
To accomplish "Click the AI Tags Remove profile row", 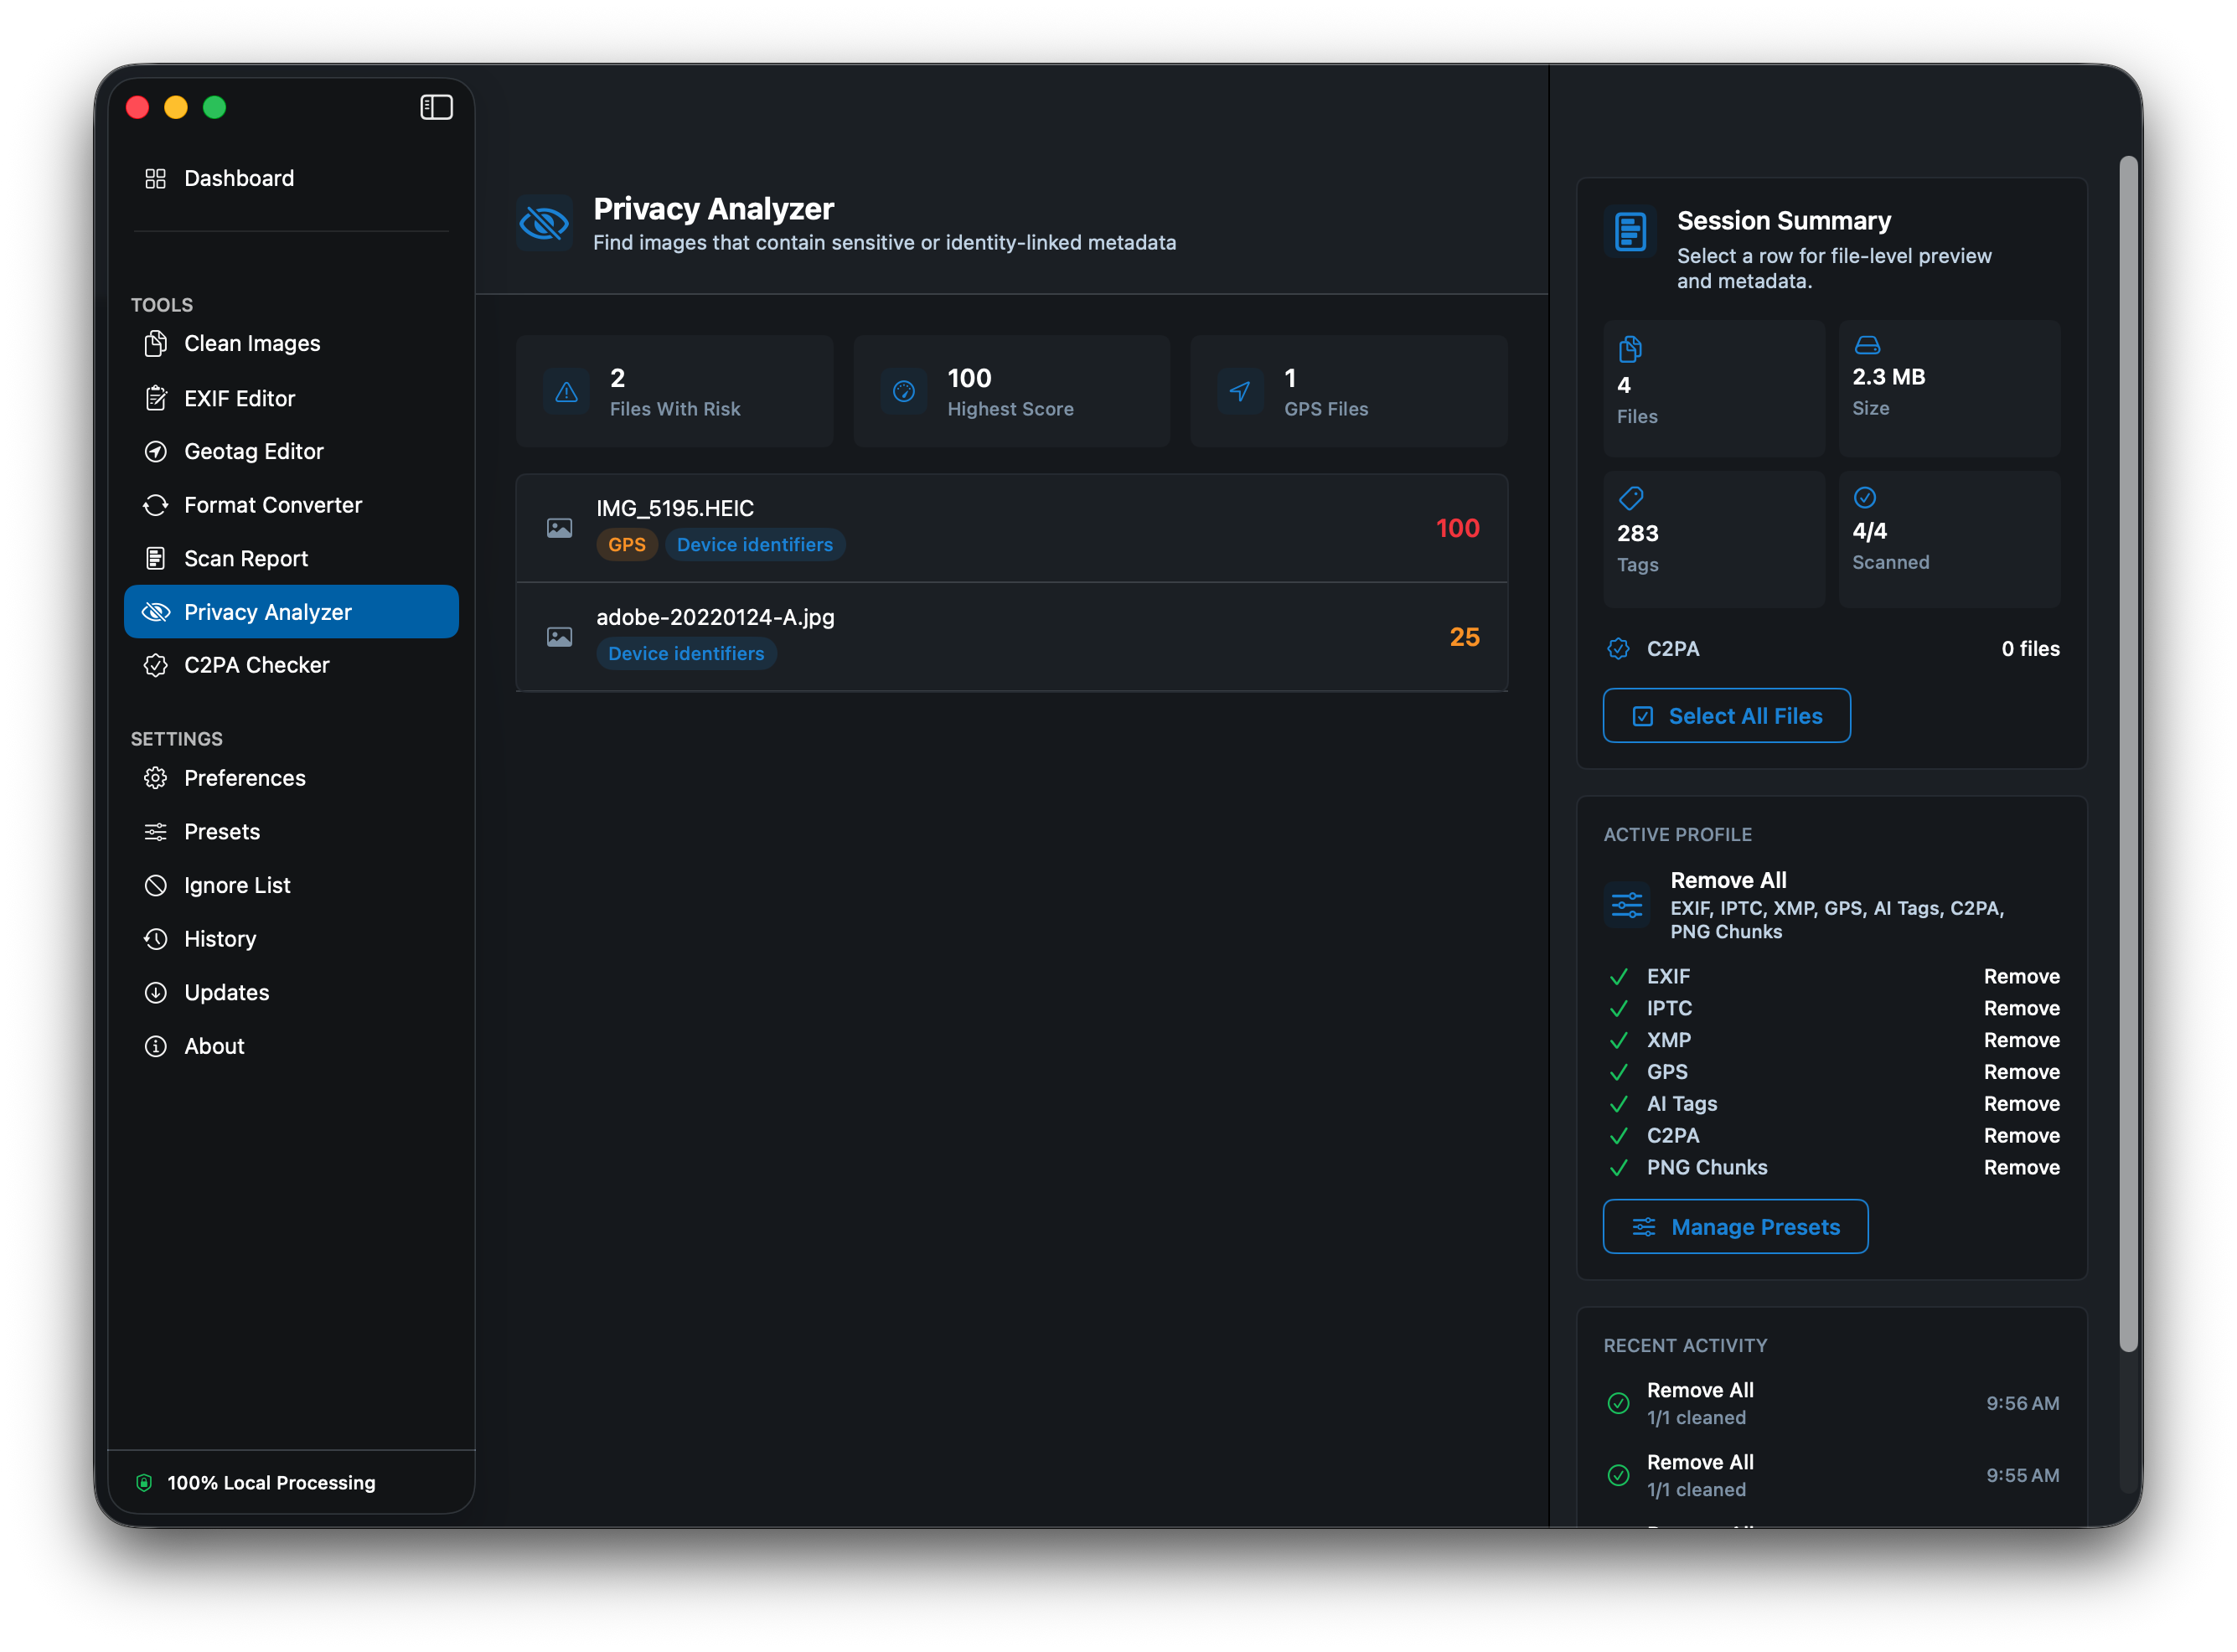I will (x=1832, y=1103).
